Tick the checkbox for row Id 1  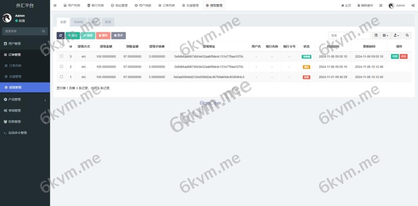click(x=61, y=76)
